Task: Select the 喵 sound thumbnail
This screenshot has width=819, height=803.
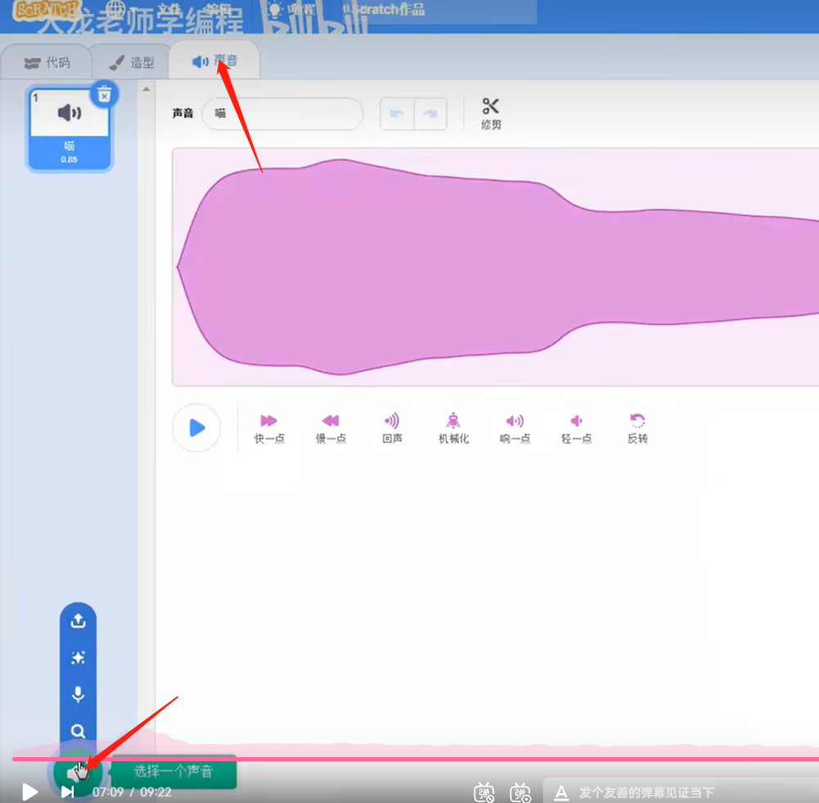Action: click(x=69, y=128)
